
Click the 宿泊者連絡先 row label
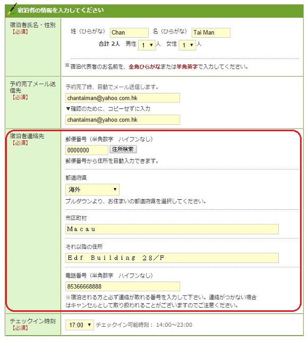(x=27, y=136)
